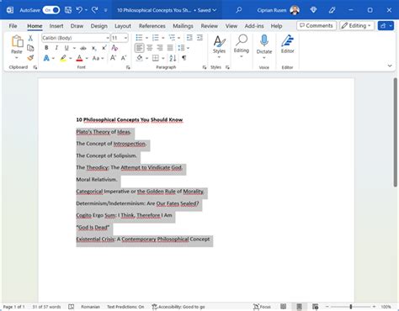Toggle Italic formatting
Image resolution: width=399 pixels, height=311 pixels.
(56, 48)
